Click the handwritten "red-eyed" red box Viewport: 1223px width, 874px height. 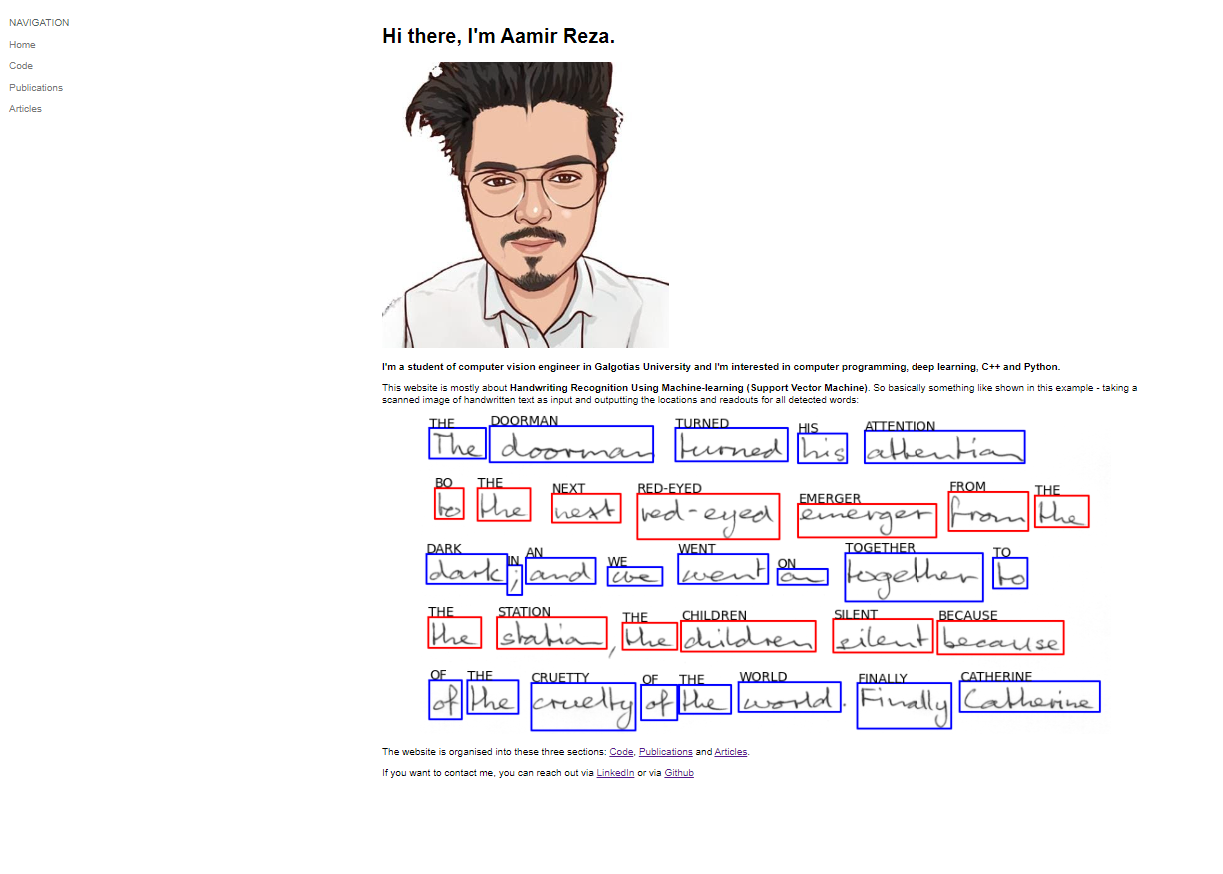pos(708,516)
